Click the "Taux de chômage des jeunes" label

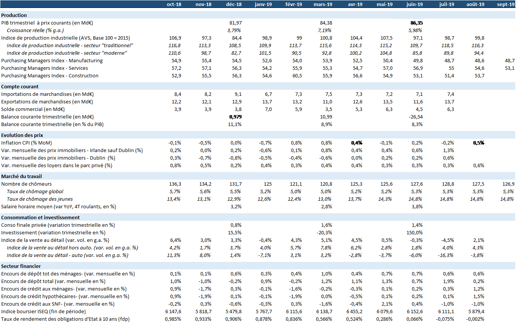point(40,199)
